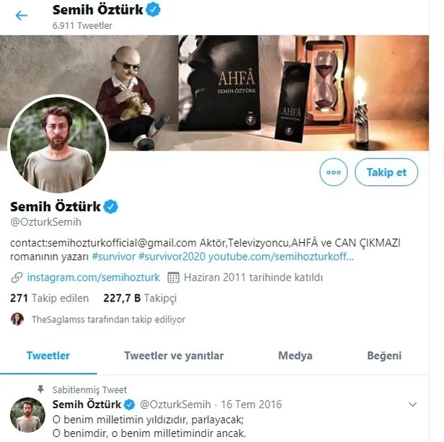This screenshot has width=444, height=442.
Task: Switch to the Tweetler tab
Action: coord(48,355)
